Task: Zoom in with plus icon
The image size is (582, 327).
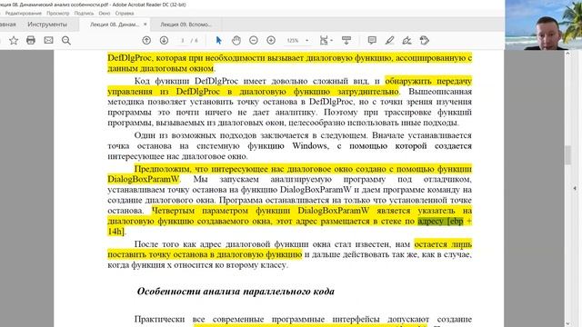Action: (271, 40)
